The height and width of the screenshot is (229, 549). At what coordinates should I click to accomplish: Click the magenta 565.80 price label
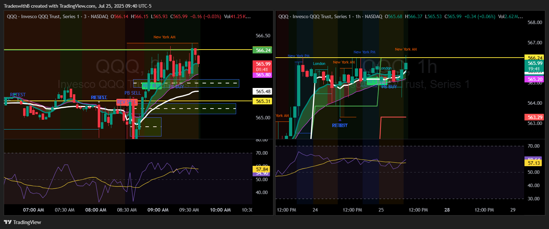[x=263, y=75]
